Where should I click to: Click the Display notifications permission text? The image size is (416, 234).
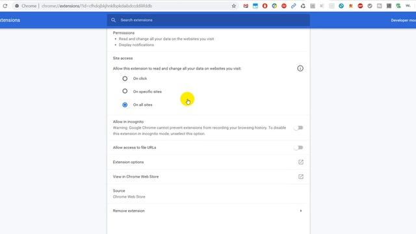tap(136, 45)
